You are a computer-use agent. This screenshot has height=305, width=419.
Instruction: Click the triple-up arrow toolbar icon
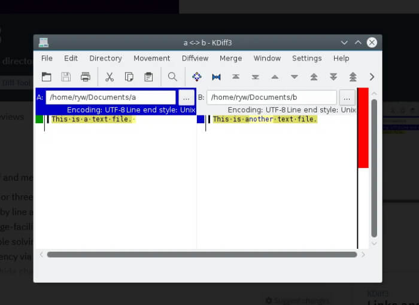tap(353, 77)
